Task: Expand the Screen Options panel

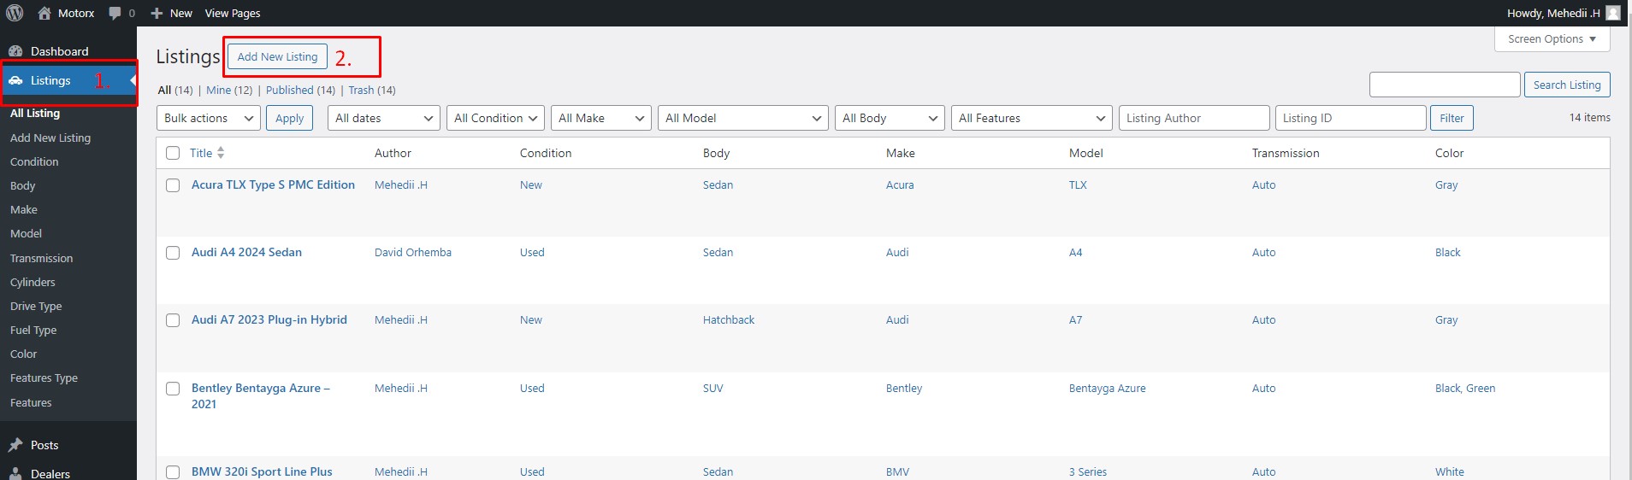Action: coord(1552,39)
